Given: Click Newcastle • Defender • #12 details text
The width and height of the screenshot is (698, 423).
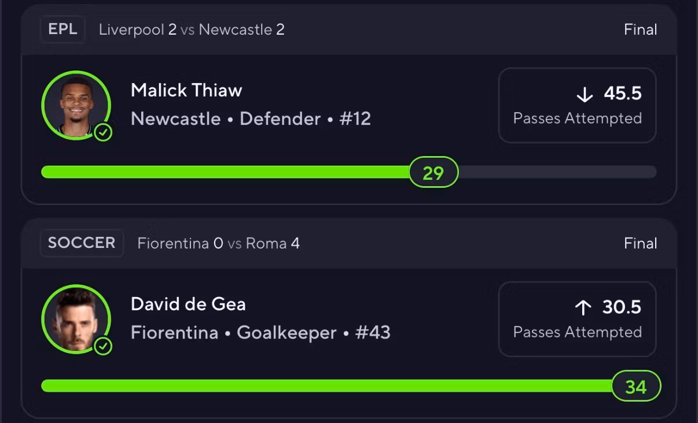Looking at the screenshot, I should (251, 119).
